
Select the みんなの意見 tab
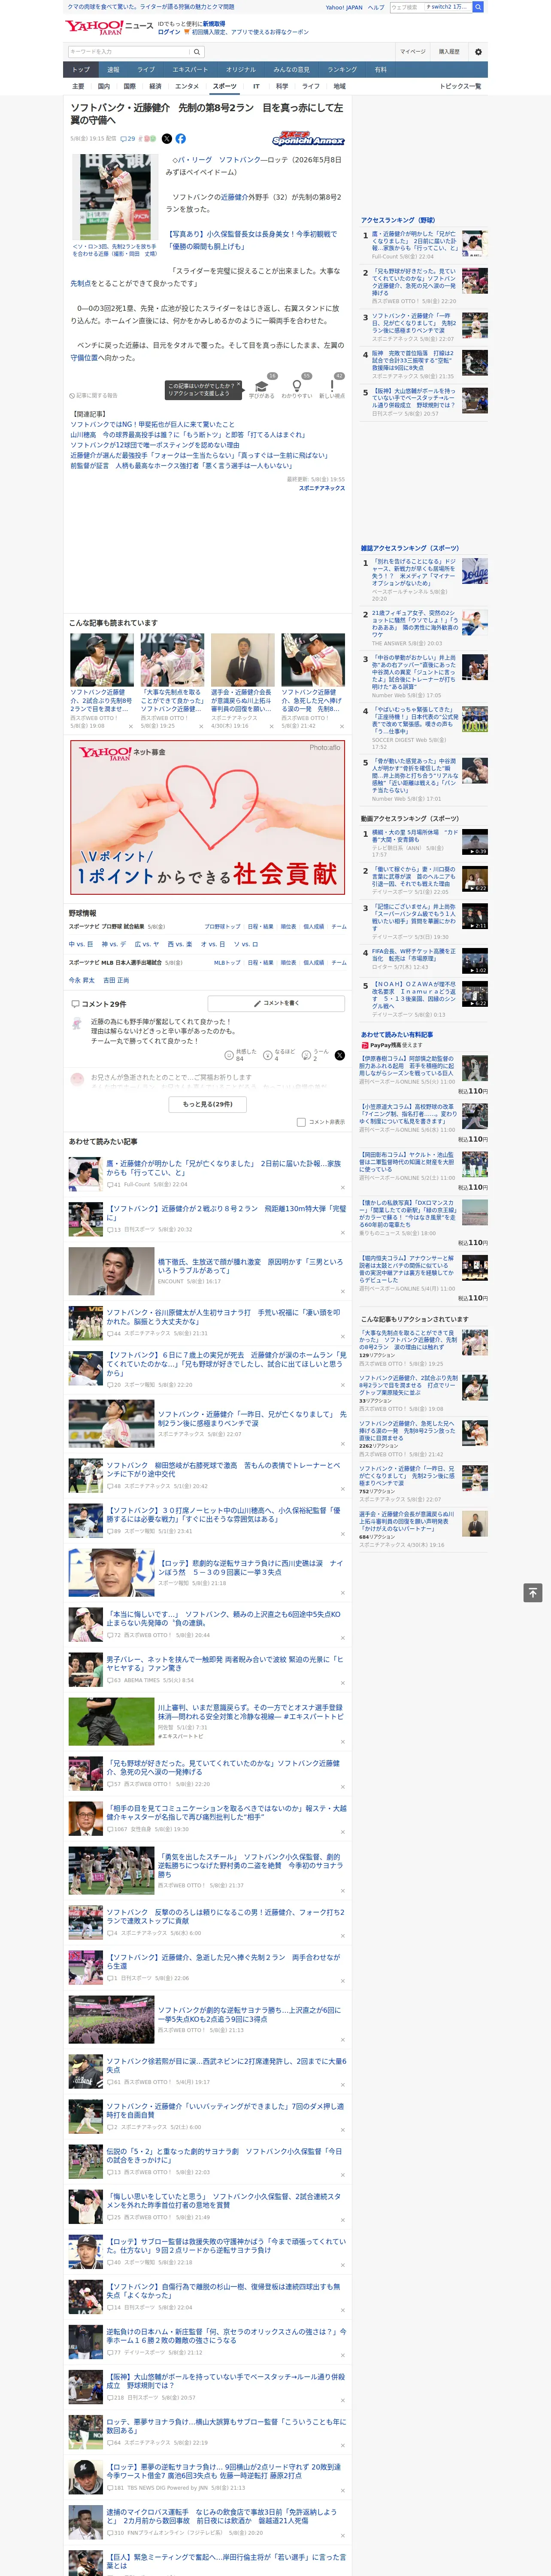pyautogui.click(x=291, y=69)
